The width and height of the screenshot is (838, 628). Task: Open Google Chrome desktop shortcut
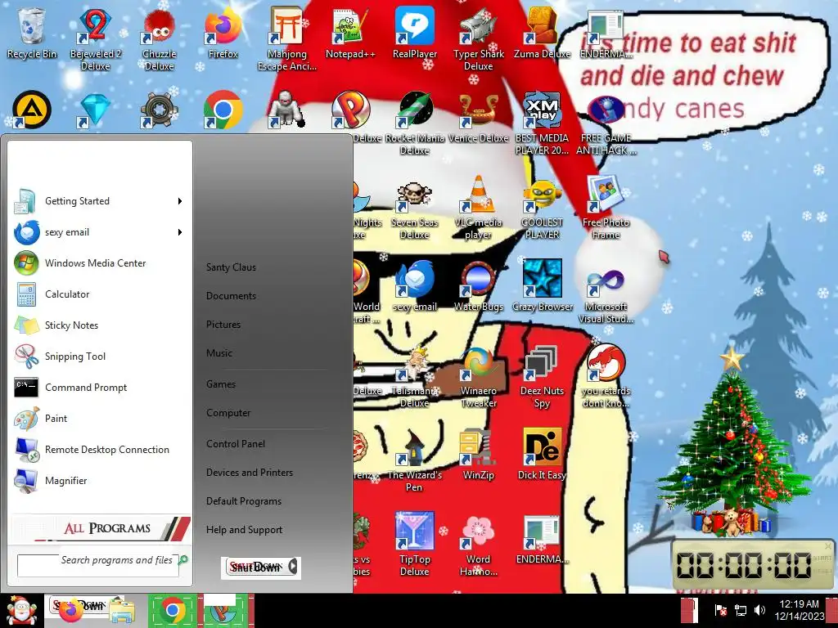click(x=223, y=110)
